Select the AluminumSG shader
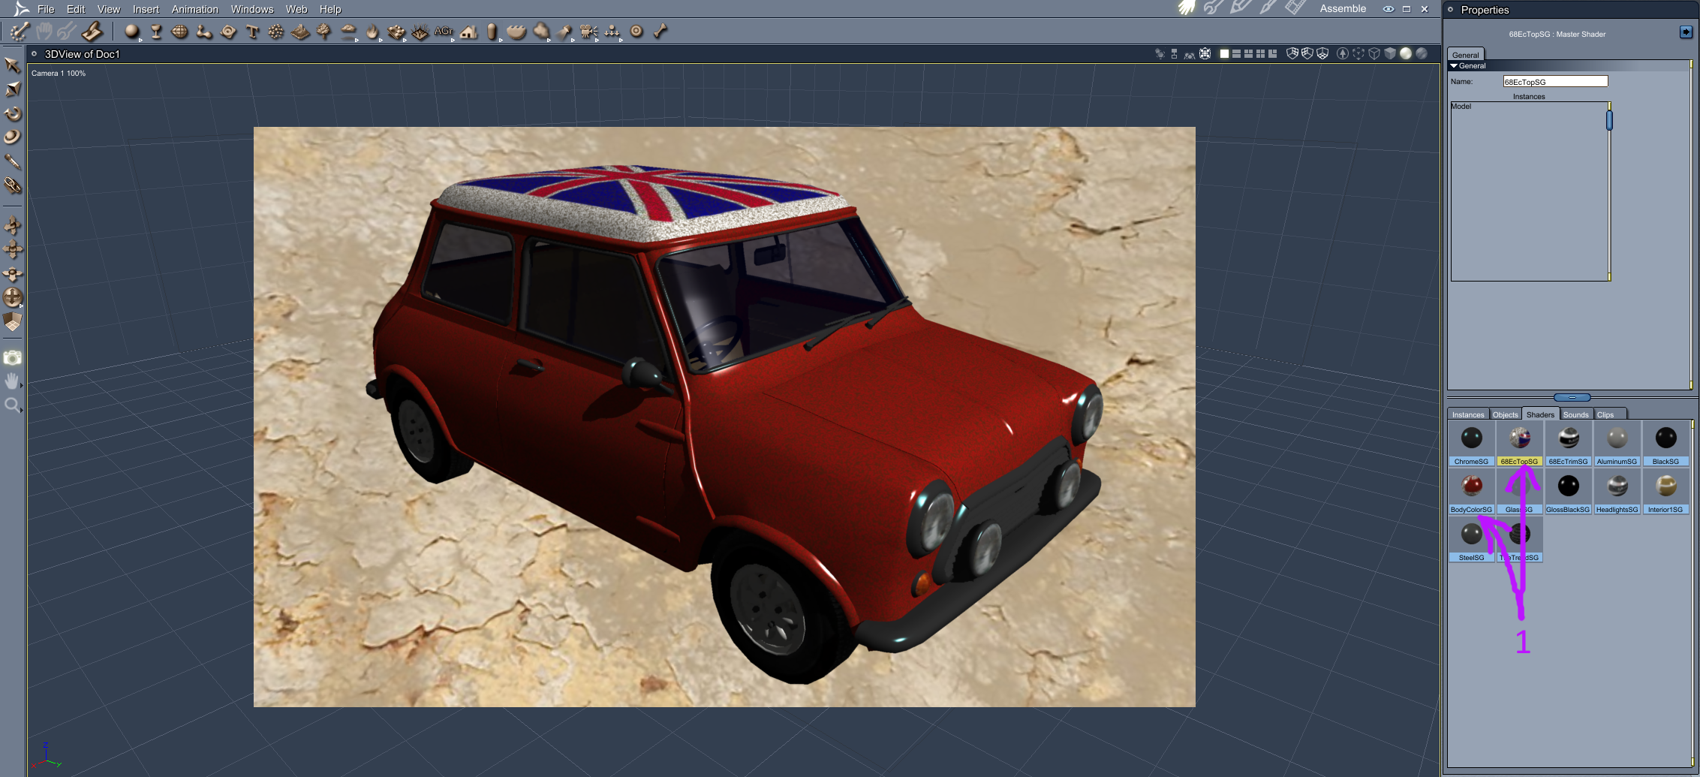The image size is (1700, 777). 1617,444
